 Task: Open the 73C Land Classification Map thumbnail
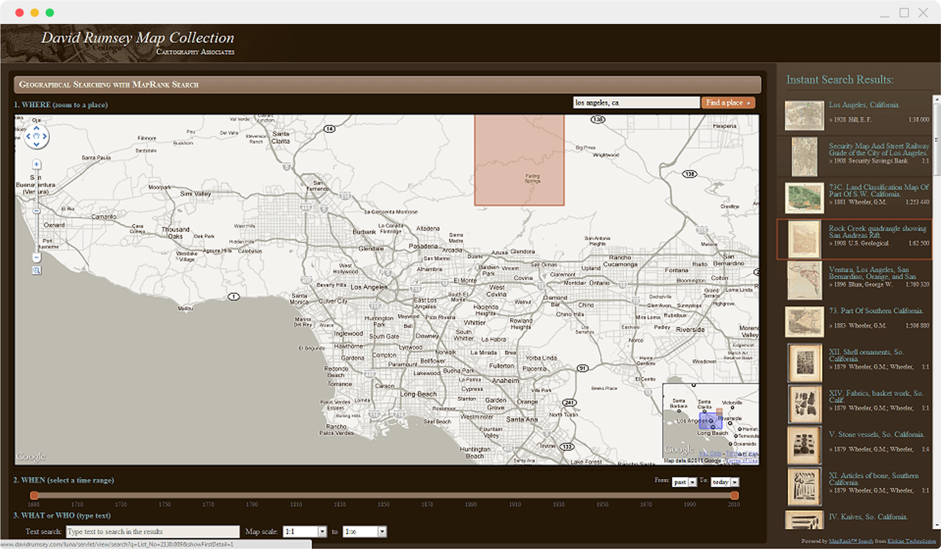click(x=804, y=198)
